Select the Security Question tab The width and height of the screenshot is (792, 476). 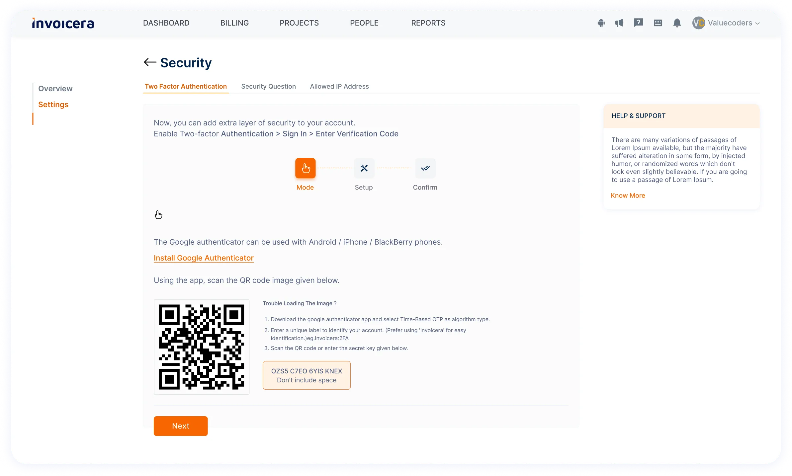coord(268,86)
